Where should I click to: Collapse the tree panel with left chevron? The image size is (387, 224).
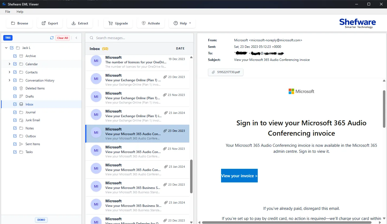pyautogui.click(x=76, y=38)
